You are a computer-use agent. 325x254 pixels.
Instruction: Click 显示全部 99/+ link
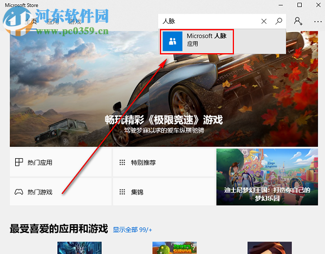[x=132, y=230]
